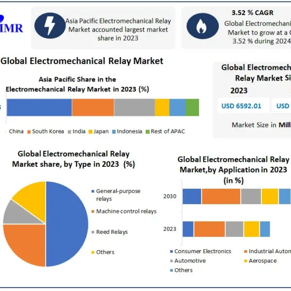
Task: Click the '2023' heading above USD 6592.01
Action: tap(239, 91)
